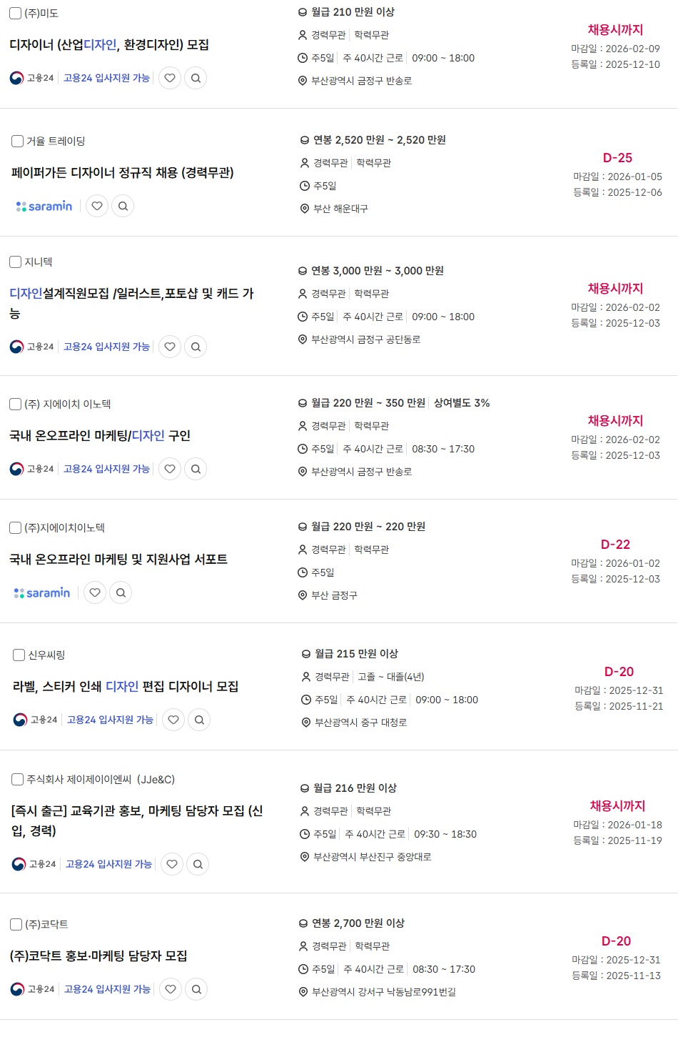Viewport: 678px width, 1037px height.
Task: Click heart icon for 페이퍼가든 디자이너 posting
Action: pos(97,206)
